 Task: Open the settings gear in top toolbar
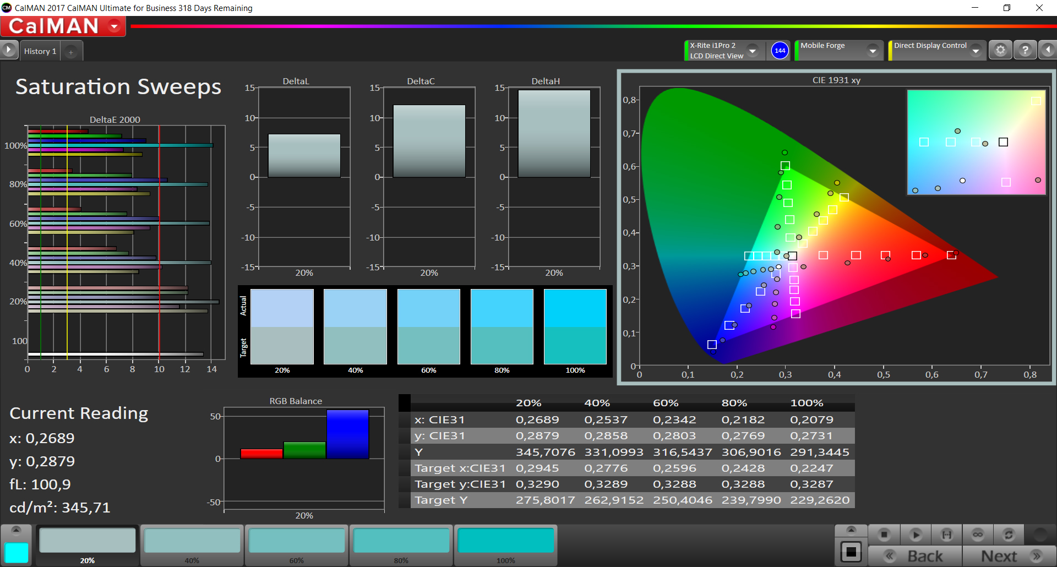pyautogui.click(x=1000, y=51)
